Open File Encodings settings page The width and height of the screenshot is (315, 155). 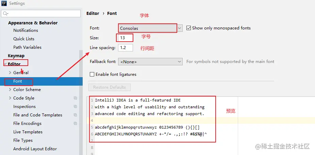point(27,124)
